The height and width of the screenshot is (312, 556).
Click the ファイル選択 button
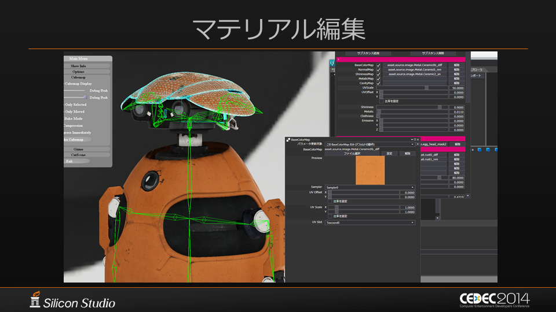[352, 154]
